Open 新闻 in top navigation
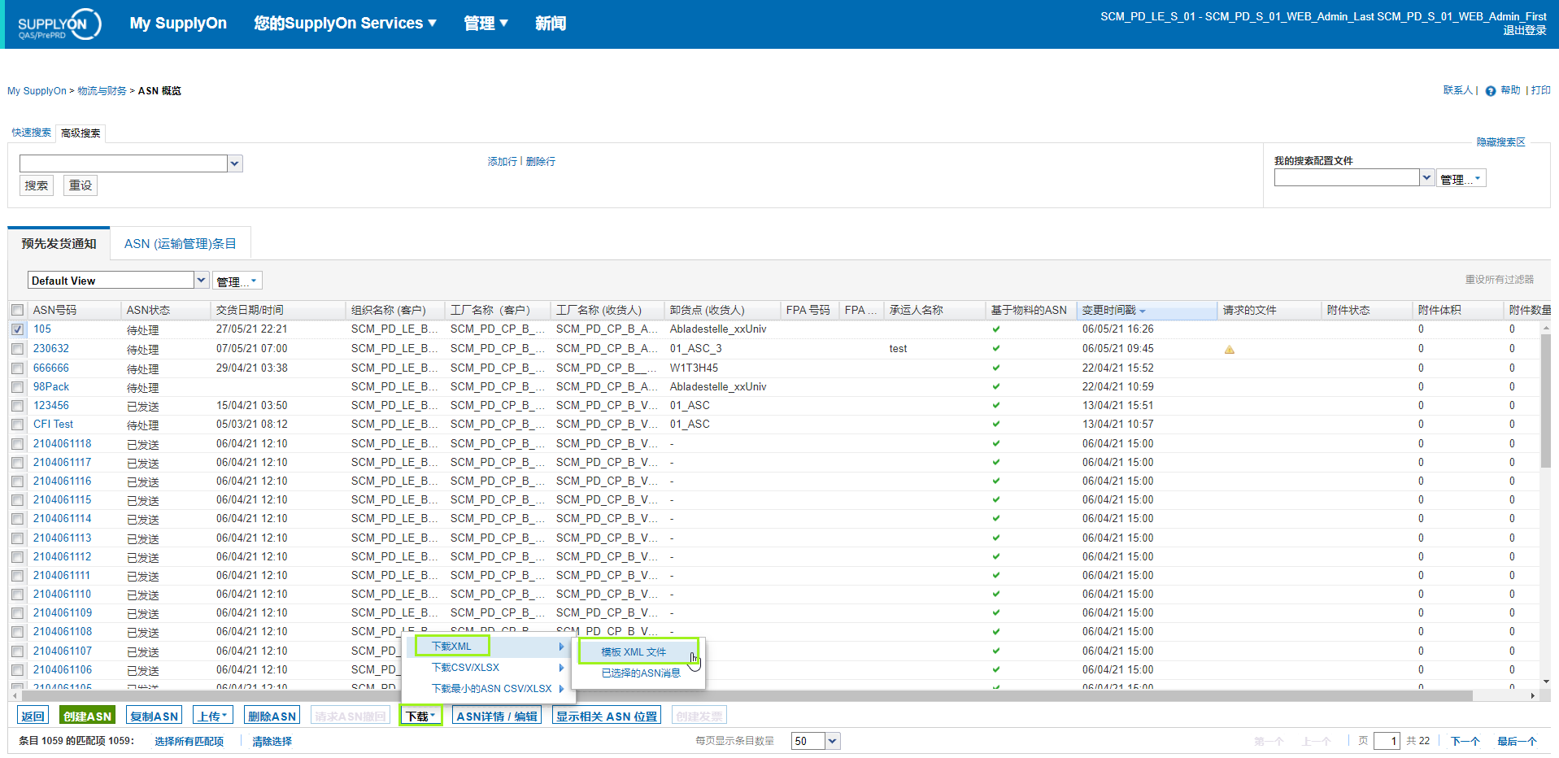This screenshot has height=758, width=1559. click(551, 24)
